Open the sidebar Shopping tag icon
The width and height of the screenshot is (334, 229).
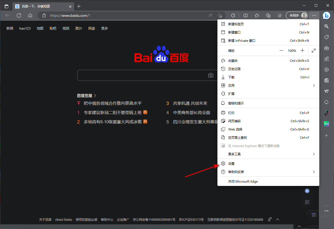point(326,37)
